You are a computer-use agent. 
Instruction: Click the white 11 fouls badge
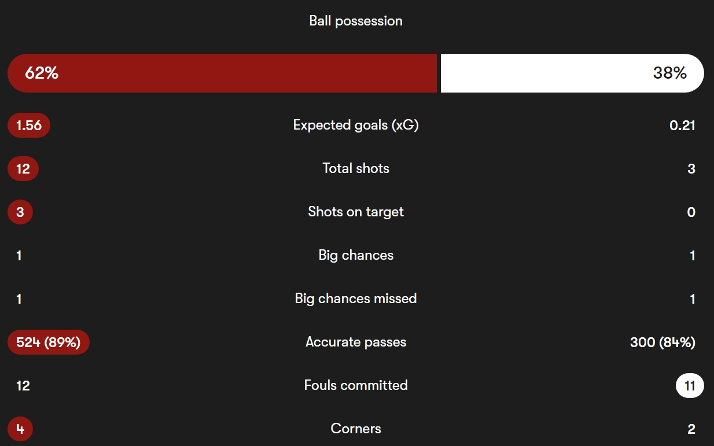[690, 386]
